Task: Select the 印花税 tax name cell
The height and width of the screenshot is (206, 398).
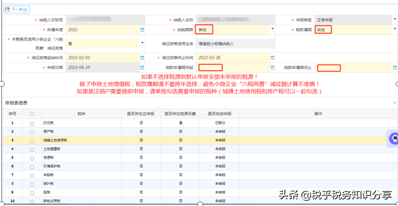Action: (81, 123)
